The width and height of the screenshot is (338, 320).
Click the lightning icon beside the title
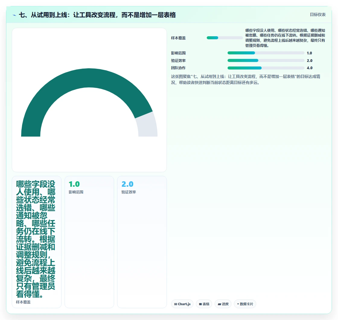point(14,15)
